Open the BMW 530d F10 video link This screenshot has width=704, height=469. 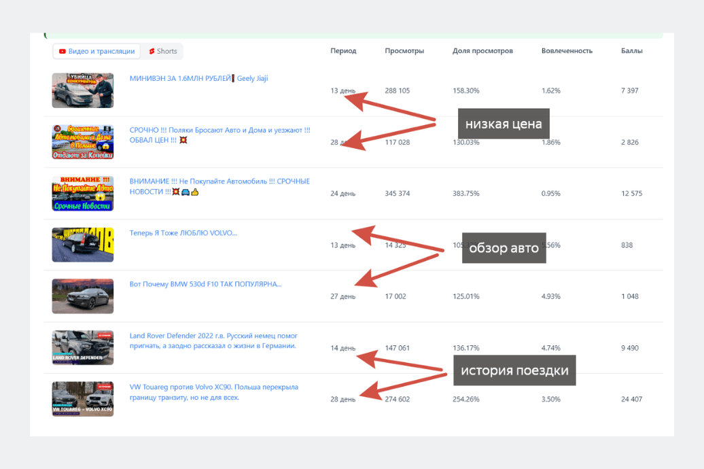point(205,284)
